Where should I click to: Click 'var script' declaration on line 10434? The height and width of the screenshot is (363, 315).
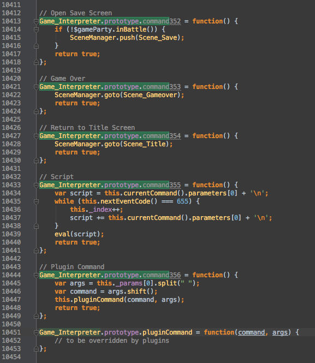point(74,193)
